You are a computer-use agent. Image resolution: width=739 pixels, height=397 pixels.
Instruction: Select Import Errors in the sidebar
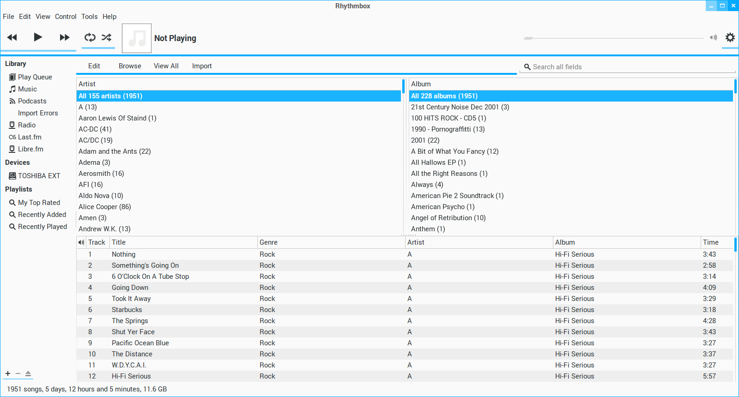[38, 113]
